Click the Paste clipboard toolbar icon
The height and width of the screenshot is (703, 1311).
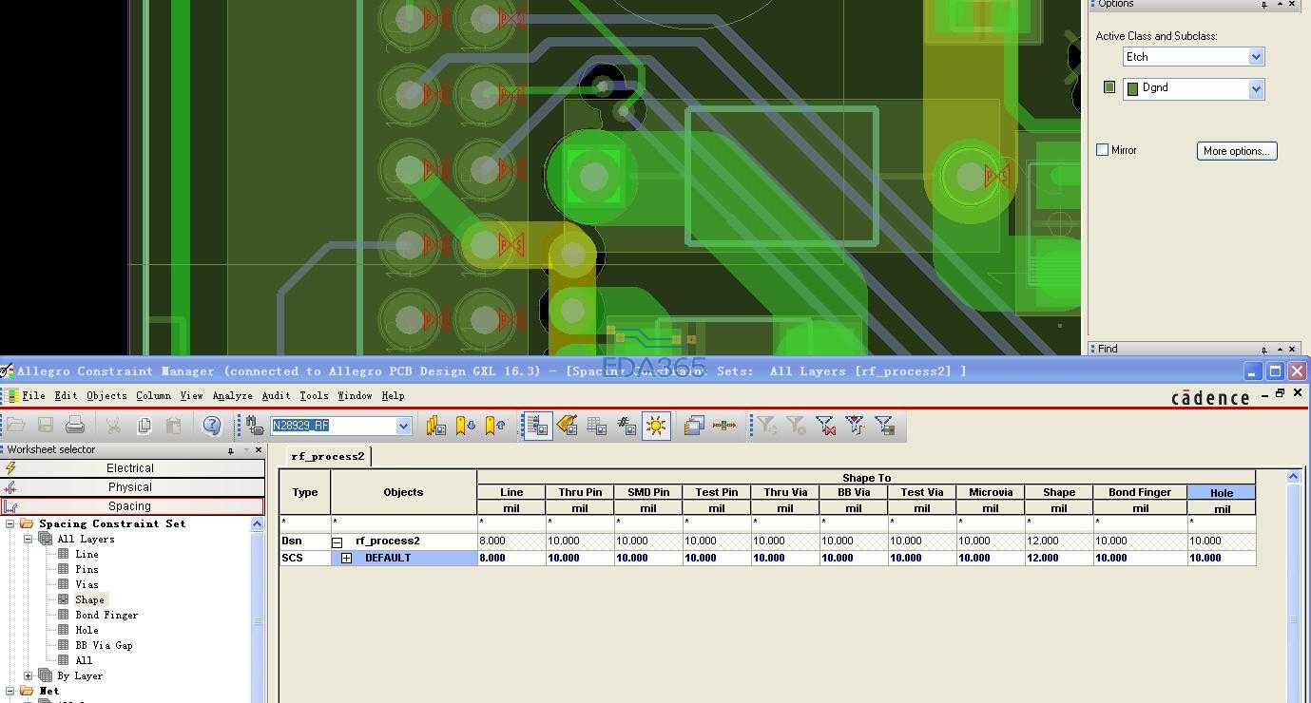[x=173, y=426]
